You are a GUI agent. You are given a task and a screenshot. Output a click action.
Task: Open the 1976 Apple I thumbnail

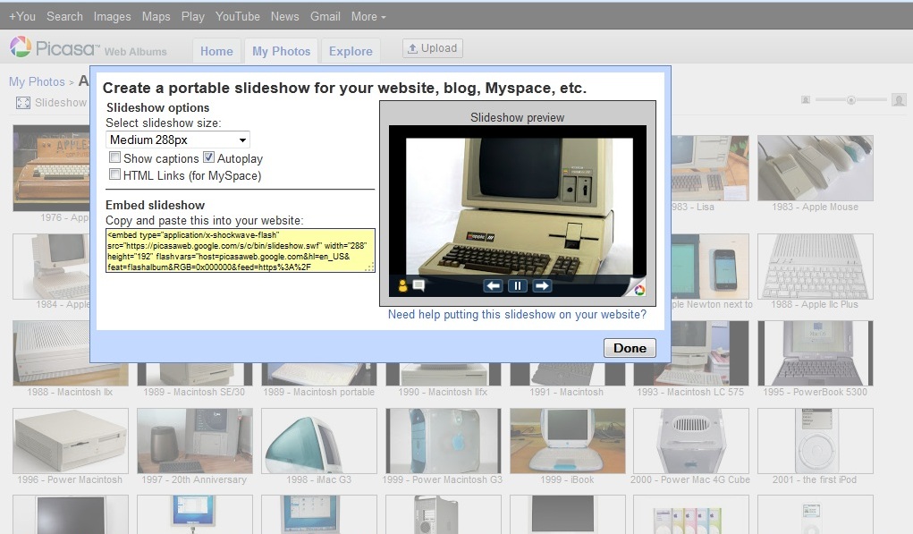(x=51, y=168)
